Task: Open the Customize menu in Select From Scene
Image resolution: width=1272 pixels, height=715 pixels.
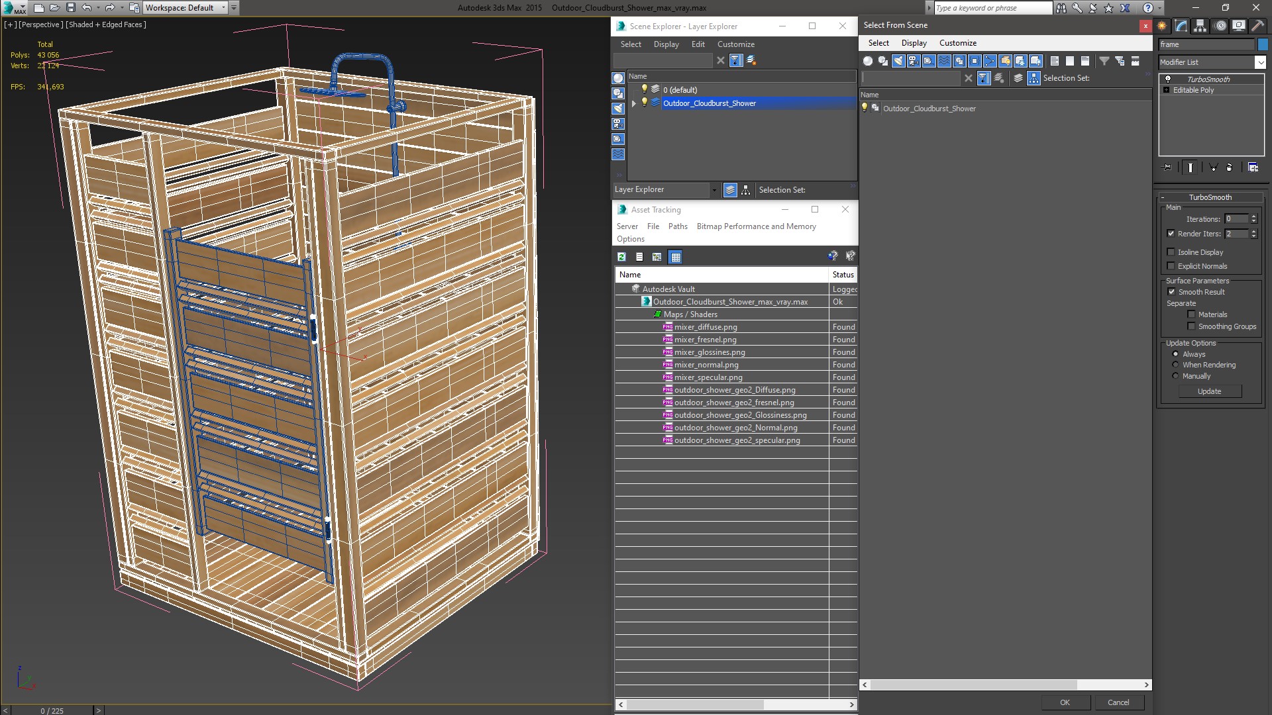Action: pos(957,43)
